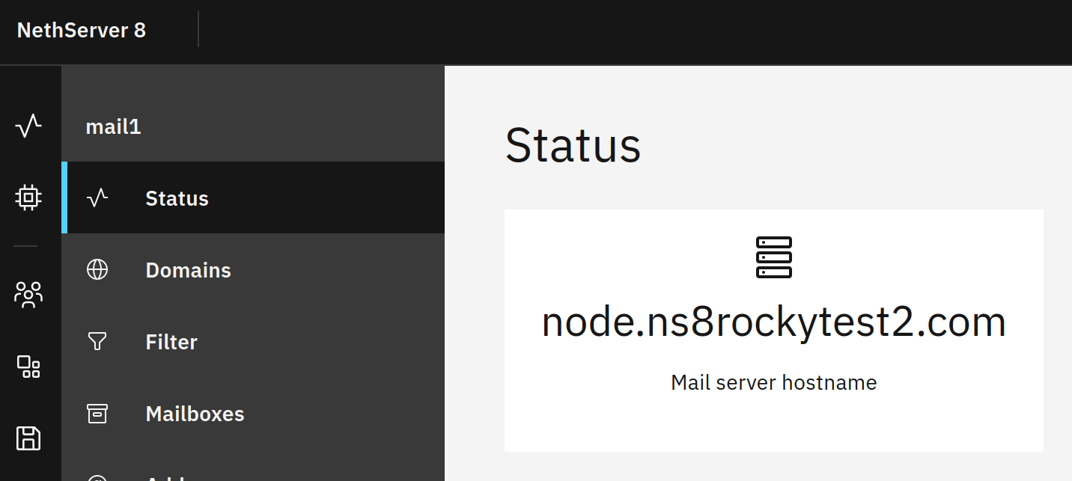Click the Nodes chip icon in left rail
This screenshot has height=481, width=1072.
tap(28, 197)
